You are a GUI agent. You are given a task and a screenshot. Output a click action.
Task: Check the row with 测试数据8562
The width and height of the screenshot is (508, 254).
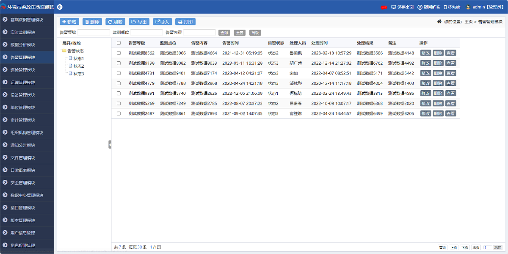119,53
